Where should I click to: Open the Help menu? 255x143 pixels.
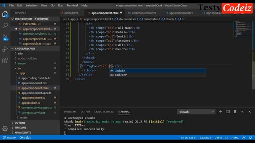[x=84, y=5]
